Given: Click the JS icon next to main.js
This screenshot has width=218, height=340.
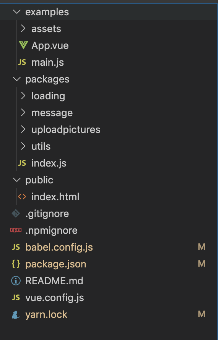Looking at the screenshot, I should [22, 62].
